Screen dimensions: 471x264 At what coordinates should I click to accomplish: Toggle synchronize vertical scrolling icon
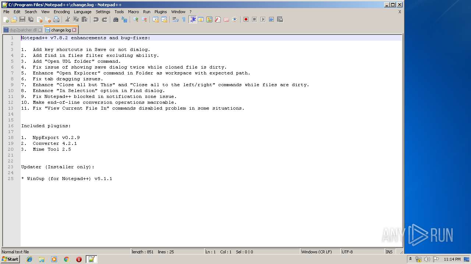pyautogui.click(x=156, y=19)
